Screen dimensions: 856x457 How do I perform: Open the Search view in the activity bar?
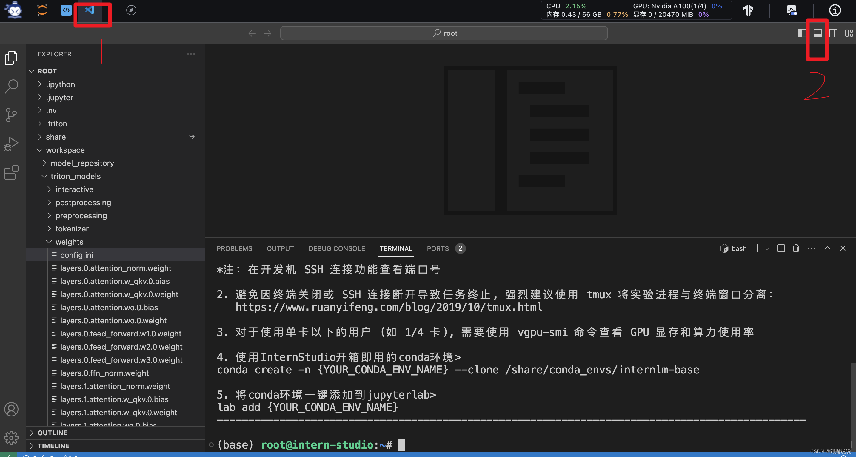point(11,86)
